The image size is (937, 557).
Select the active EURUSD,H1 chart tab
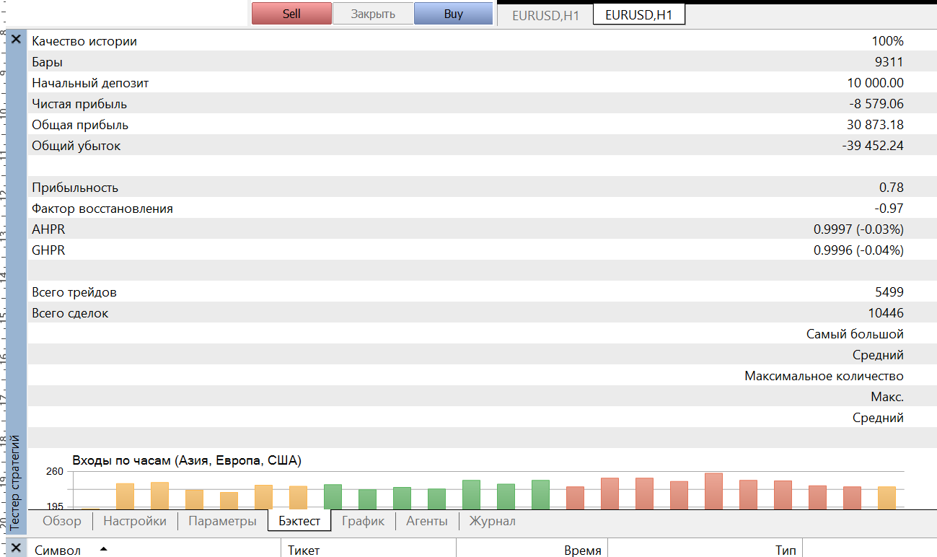tap(639, 15)
